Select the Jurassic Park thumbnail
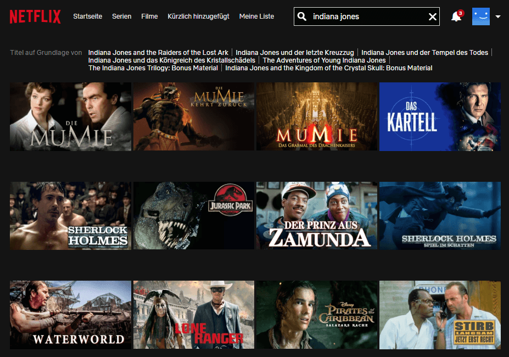The height and width of the screenshot is (357, 509). point(194,216)
